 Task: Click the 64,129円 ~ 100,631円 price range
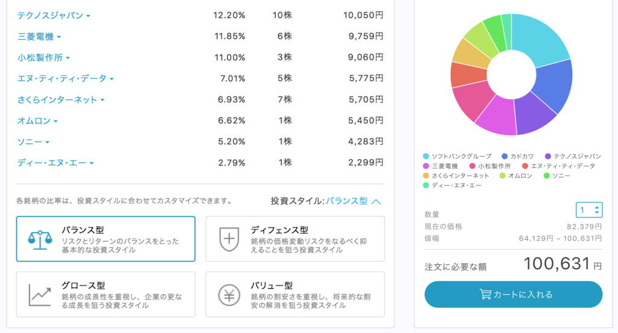(561, 238)
